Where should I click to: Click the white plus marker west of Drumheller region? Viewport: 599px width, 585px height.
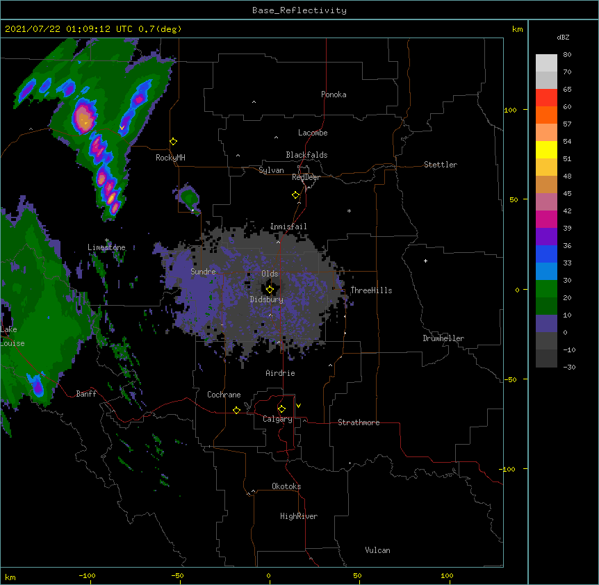tap(425, 261)
